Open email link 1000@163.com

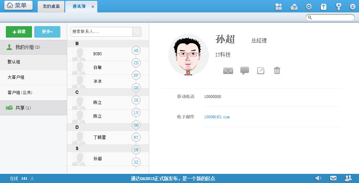217,117
